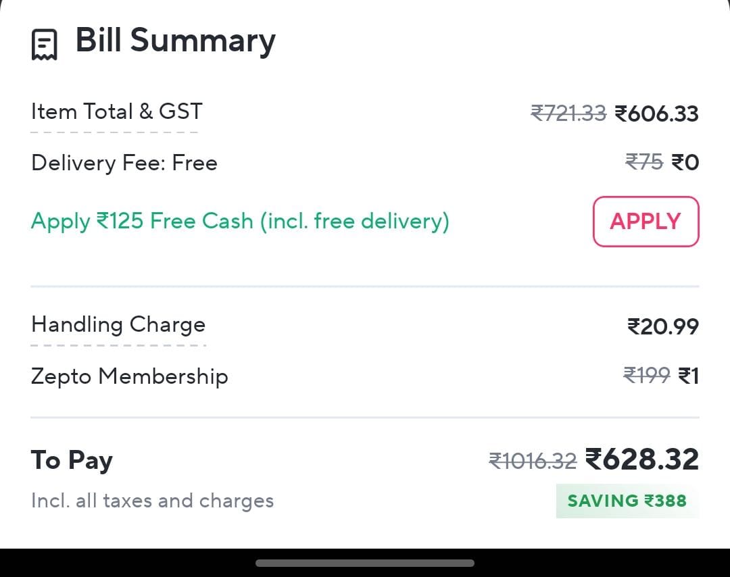This screenshot has height=577, width=730.
Task: Click the struck-through ₹75 delivery fee
Action: click(x=644, y=162)
